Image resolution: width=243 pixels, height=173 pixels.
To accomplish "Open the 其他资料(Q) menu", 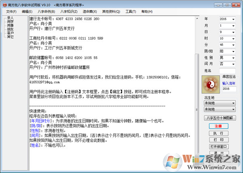I will click(x=111, y=12).
